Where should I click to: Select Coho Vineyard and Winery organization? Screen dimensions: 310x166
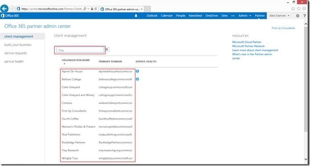point(78,95)
